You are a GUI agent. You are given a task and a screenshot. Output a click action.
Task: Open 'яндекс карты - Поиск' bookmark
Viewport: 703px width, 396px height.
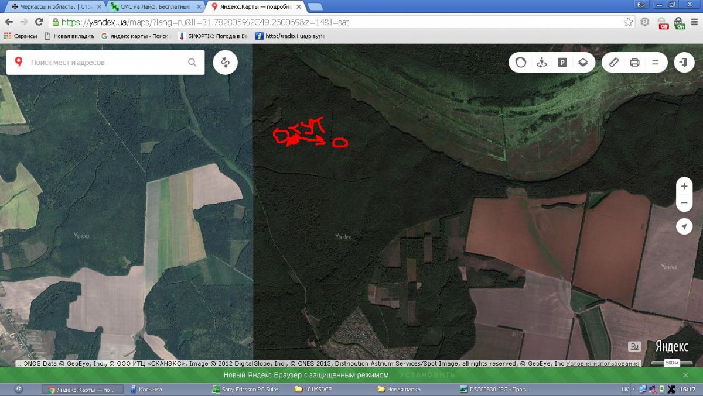pos(135,36)
